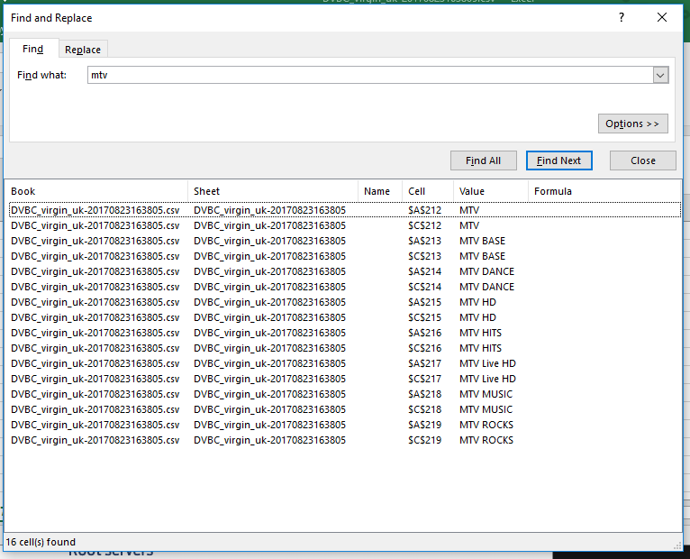Viewport: 690px width, 559px height.
Task: Click the Cell column header
Action: pos(428,191)
